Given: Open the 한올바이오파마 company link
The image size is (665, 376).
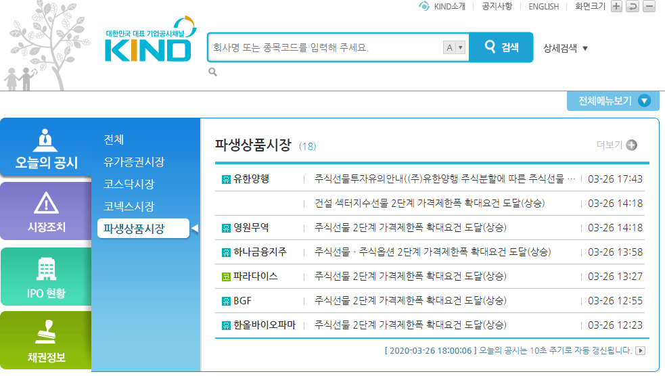Looking at the screenshot, I should tap(265, 325).
